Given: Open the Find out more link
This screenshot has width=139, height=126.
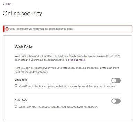Looking at the screenshot, I should tap(77, 60).
